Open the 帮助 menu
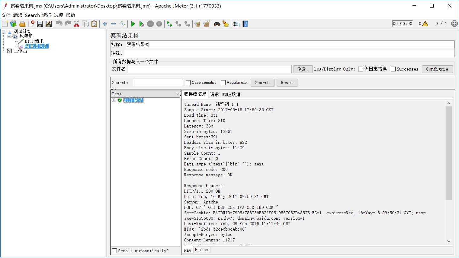The height and width of the screenshot is (258, 459). [70, 15]
